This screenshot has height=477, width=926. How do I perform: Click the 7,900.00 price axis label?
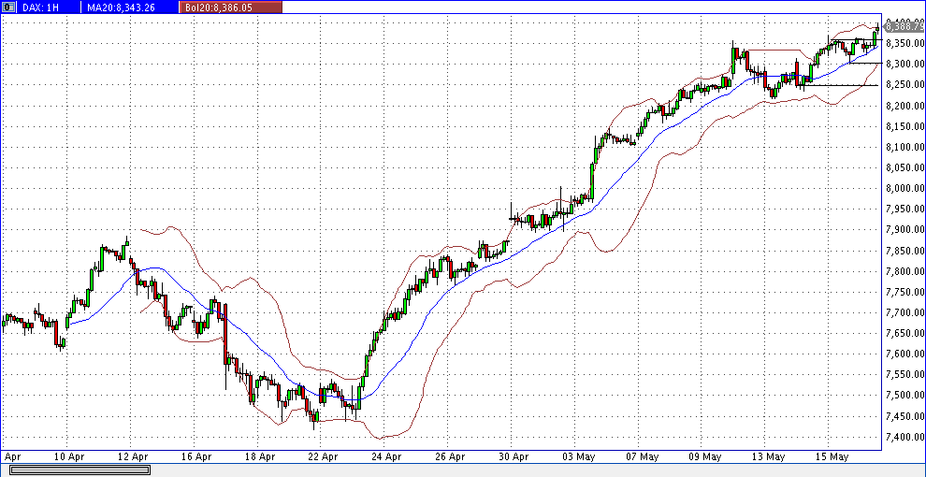tap(904, 230)
